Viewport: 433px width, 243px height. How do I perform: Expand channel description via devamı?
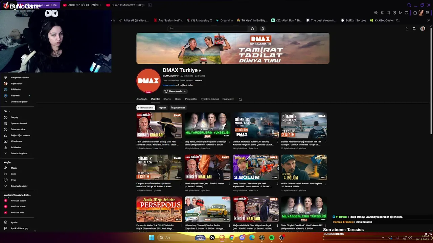[198, 80]
